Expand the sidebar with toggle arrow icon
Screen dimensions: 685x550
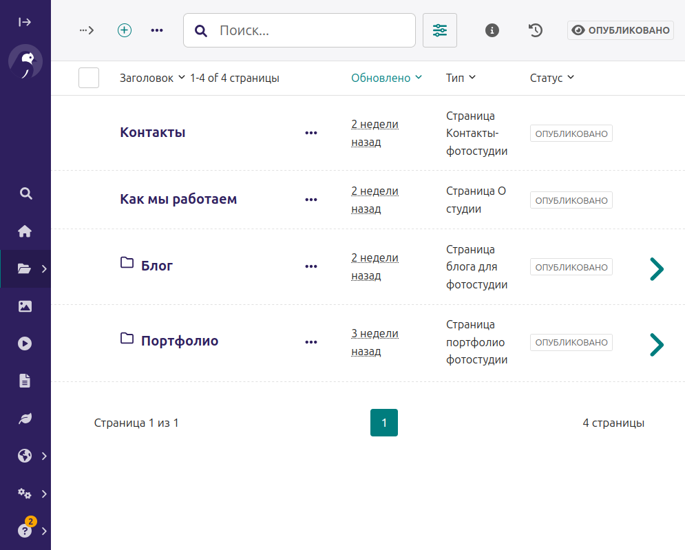click(x=25, y=22)
